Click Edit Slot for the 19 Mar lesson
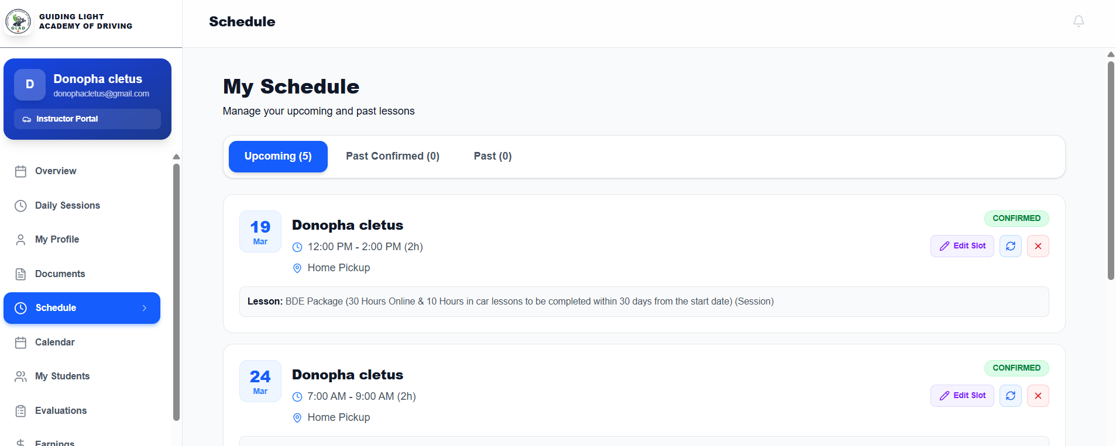Viewport: 1116px width, 446px height. coord(962,246)
